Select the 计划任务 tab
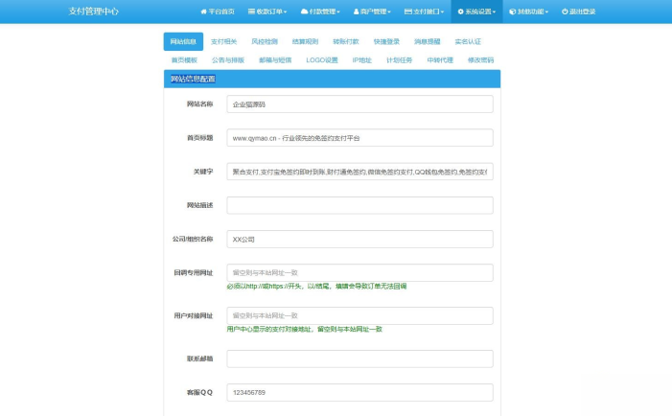The width and height of the screenshot is (672, 416). 400,60
